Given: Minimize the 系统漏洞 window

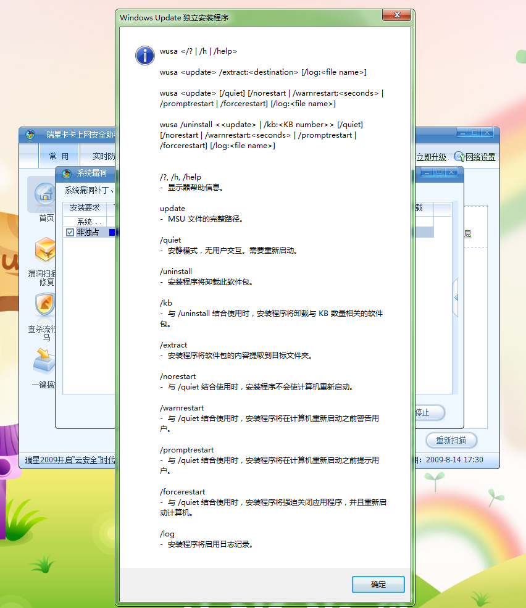Looking at the screenshot, I should [427, 172].
